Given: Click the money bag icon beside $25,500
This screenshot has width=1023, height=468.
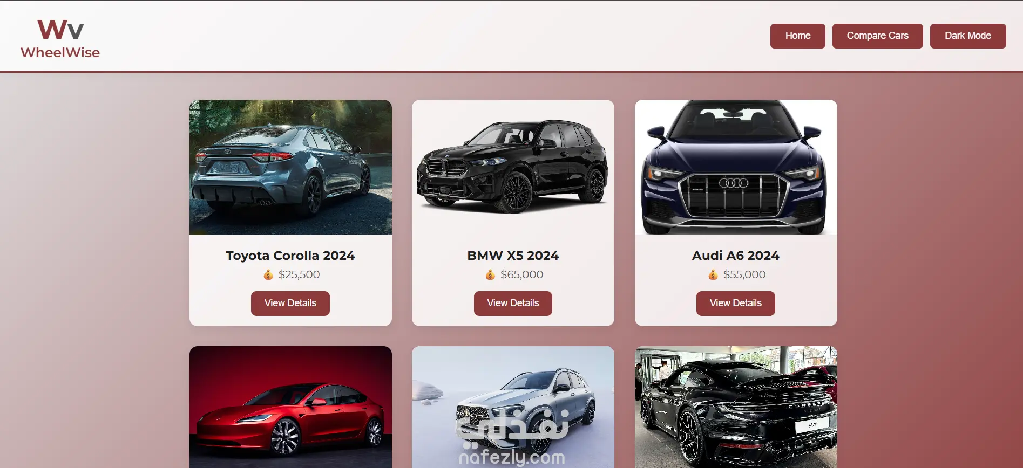Looking at the screenshot, I should pos(268,274).
